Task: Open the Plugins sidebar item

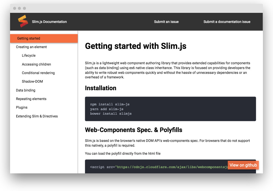Action: (22, 107)
